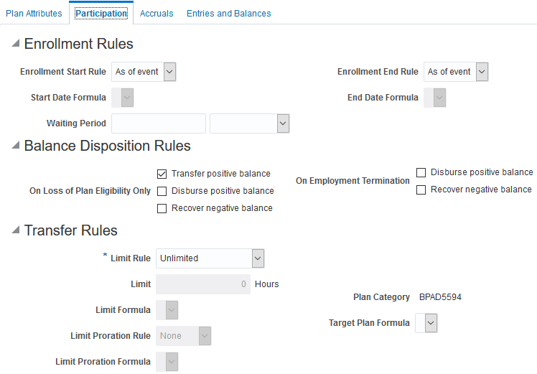Collapse the Enrollment Rules section

click(16, 45)
